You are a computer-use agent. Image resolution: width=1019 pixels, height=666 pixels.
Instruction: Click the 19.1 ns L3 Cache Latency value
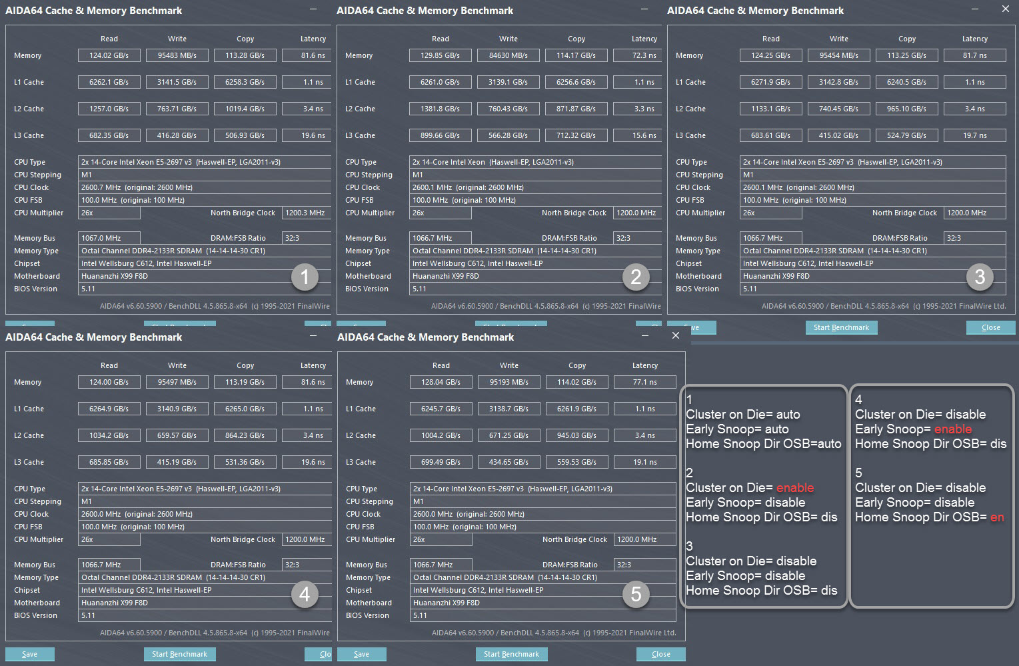click(x=645, y=462)
